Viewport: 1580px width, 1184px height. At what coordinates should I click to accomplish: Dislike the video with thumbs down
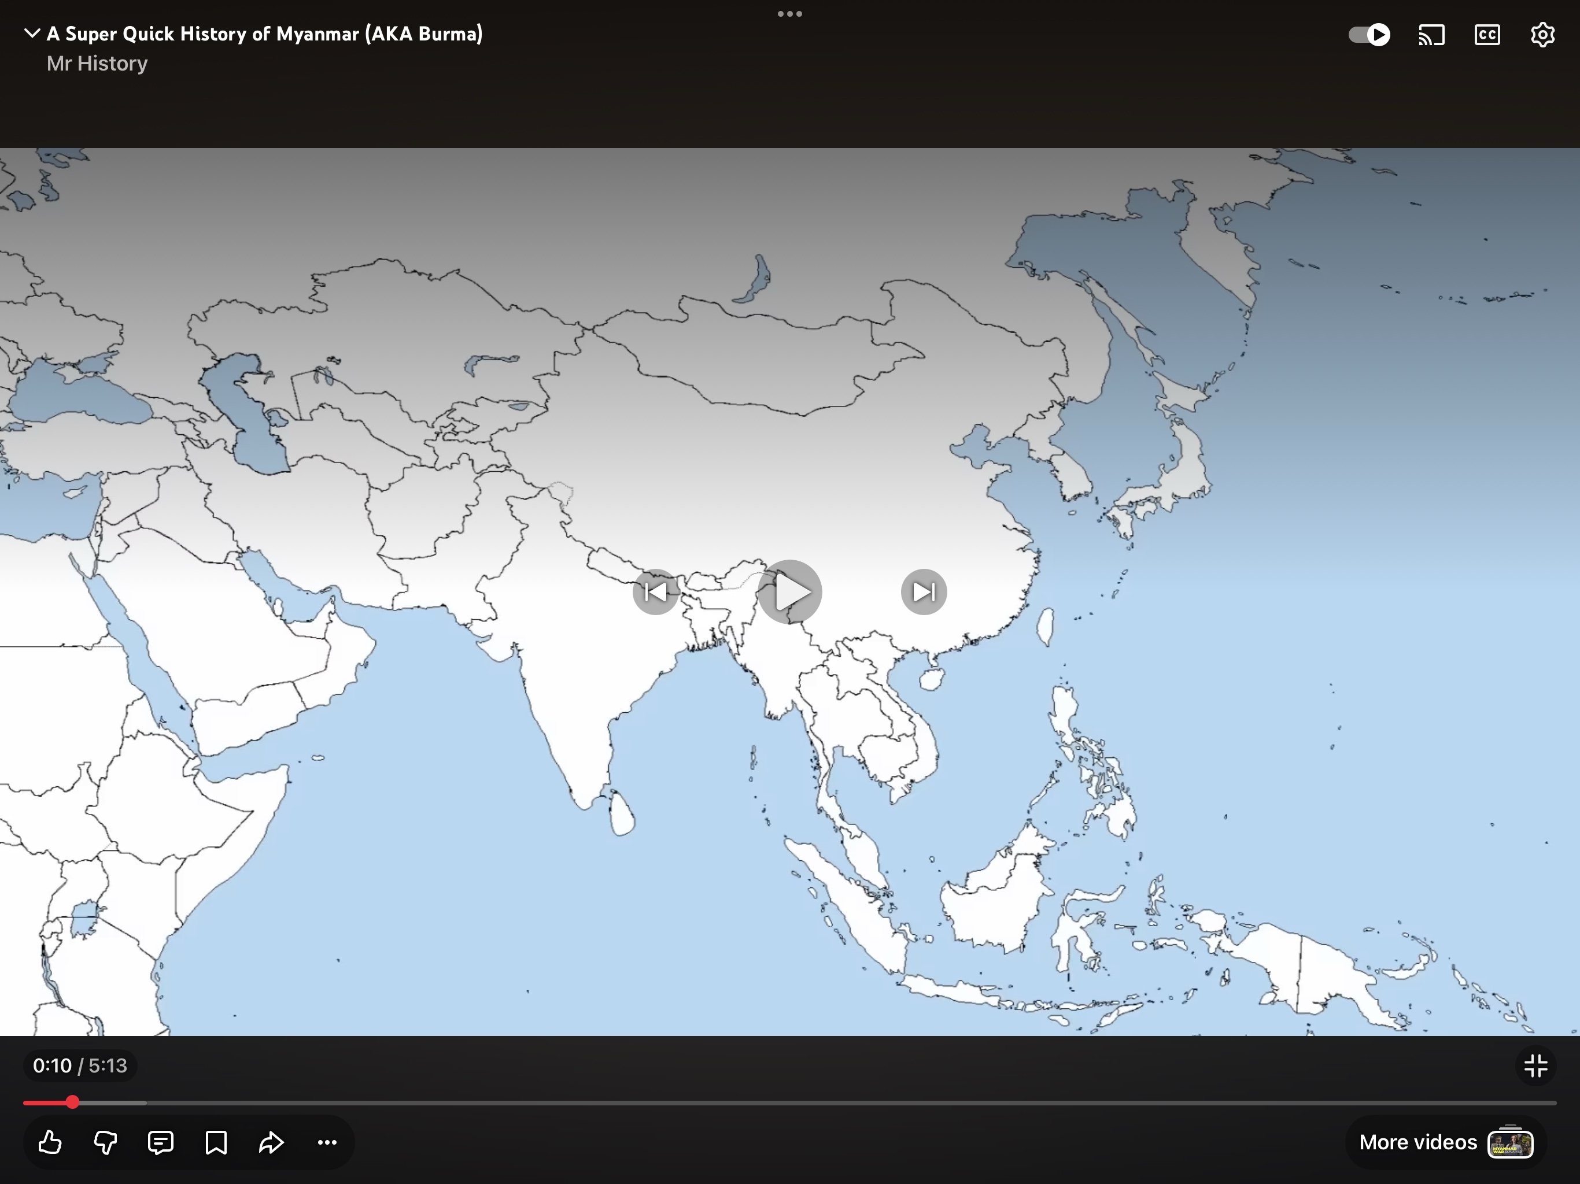pos(105,1142)
